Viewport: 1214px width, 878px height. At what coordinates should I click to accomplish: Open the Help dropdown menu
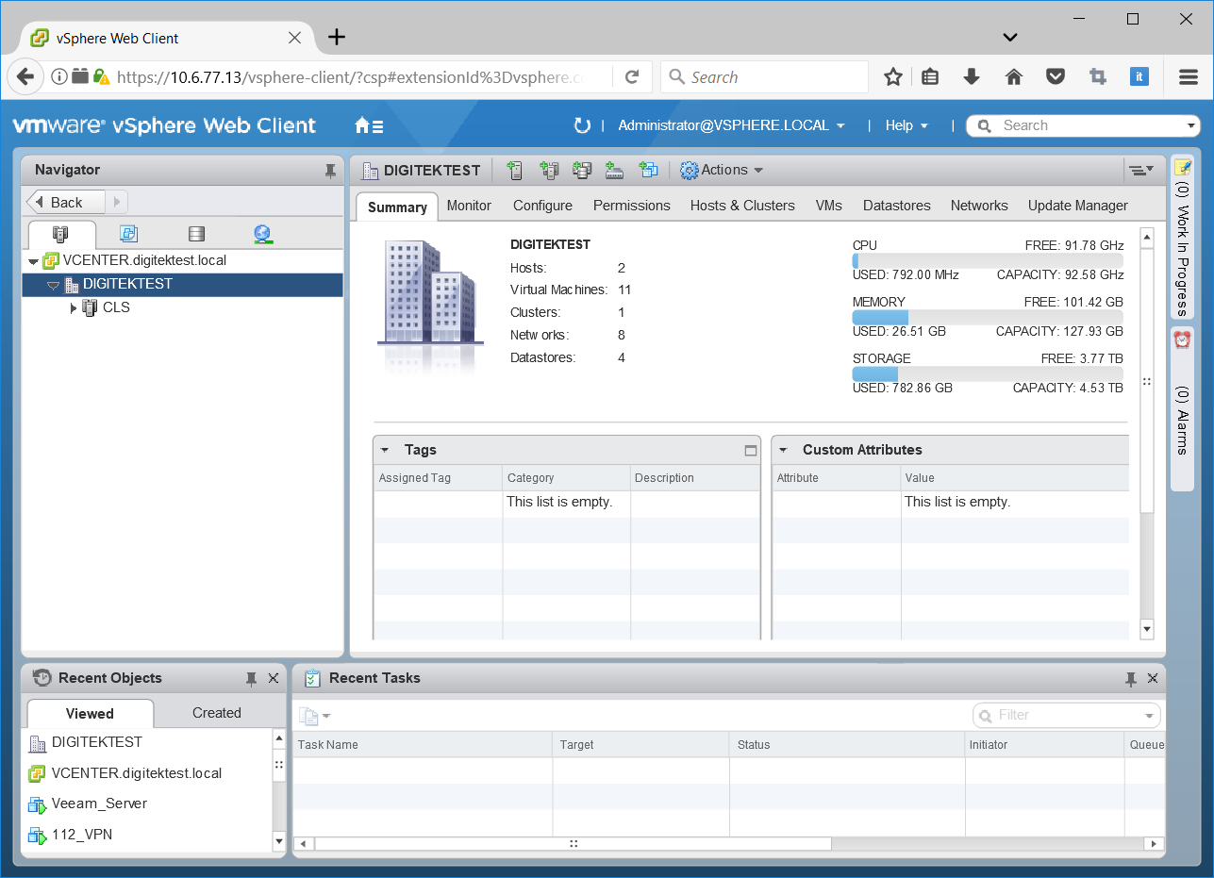click(906, 125)
